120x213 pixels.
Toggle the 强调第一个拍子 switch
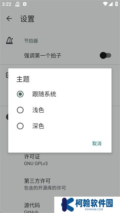[x=106, y=55]
